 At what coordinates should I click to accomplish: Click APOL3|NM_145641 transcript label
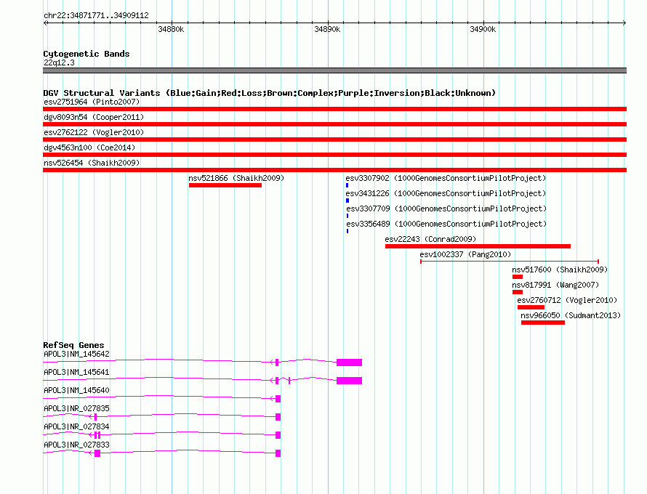click(77, 373)
